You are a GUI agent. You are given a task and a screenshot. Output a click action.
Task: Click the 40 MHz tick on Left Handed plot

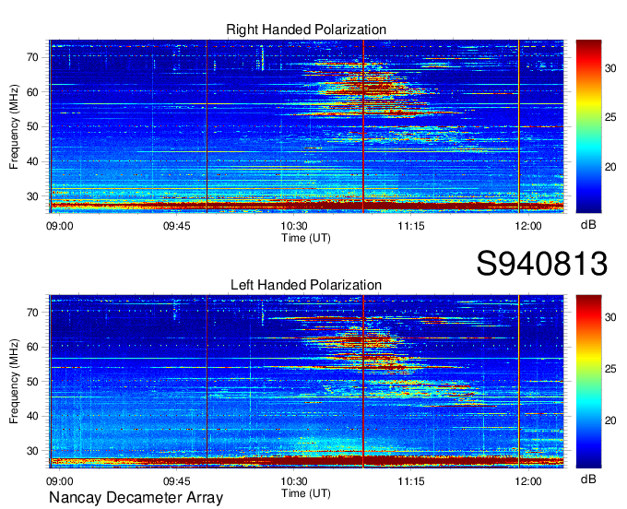pos(32,416)
